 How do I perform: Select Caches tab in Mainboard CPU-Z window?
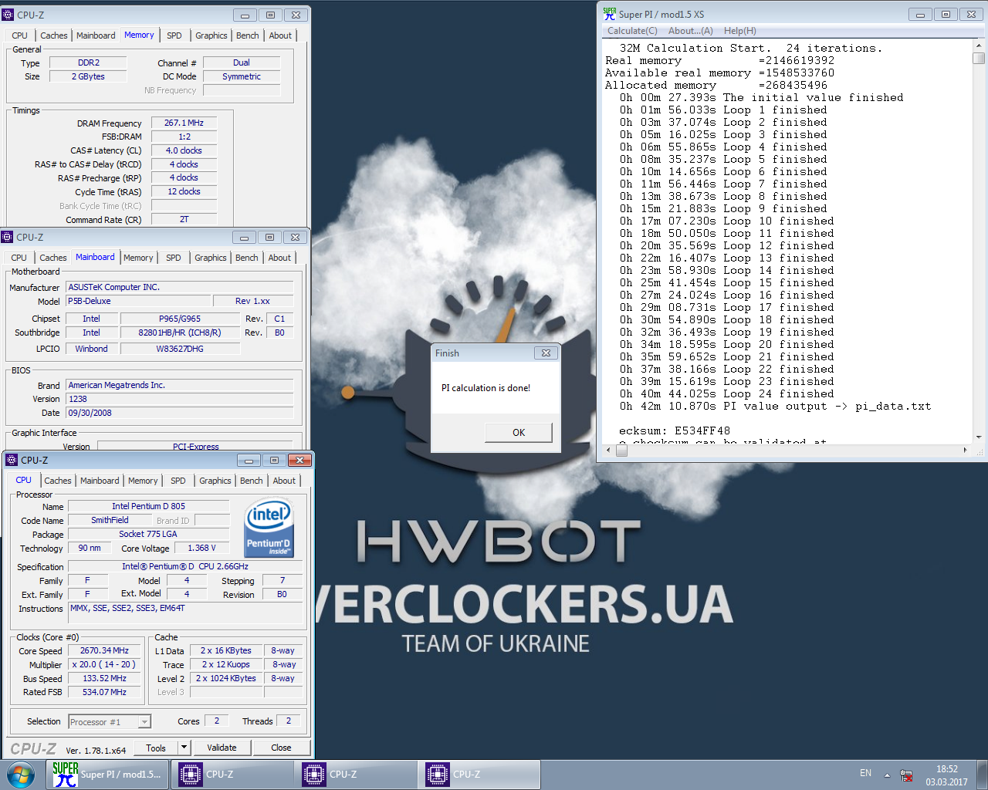pyautogui.click(x=53, y=258)
